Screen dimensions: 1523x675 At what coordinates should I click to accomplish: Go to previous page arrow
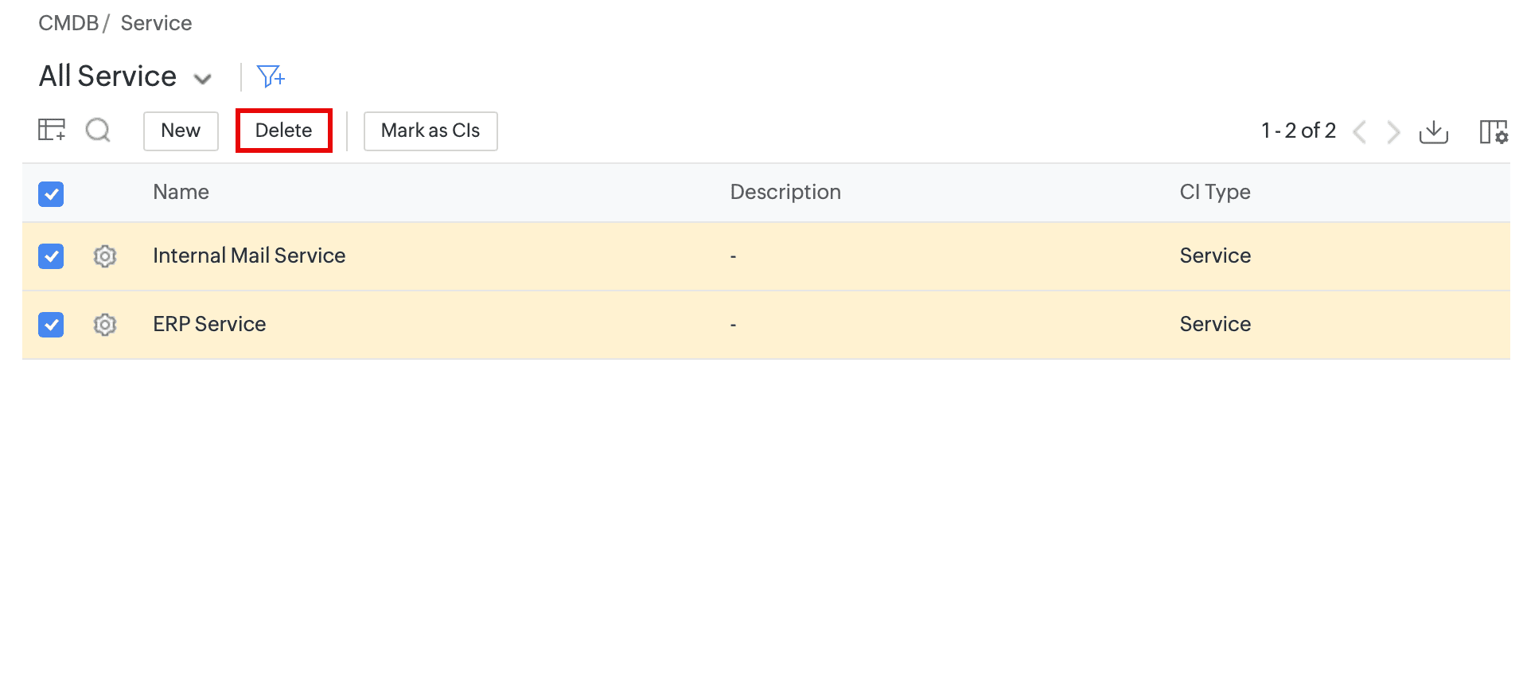(x=1360, y=131)
